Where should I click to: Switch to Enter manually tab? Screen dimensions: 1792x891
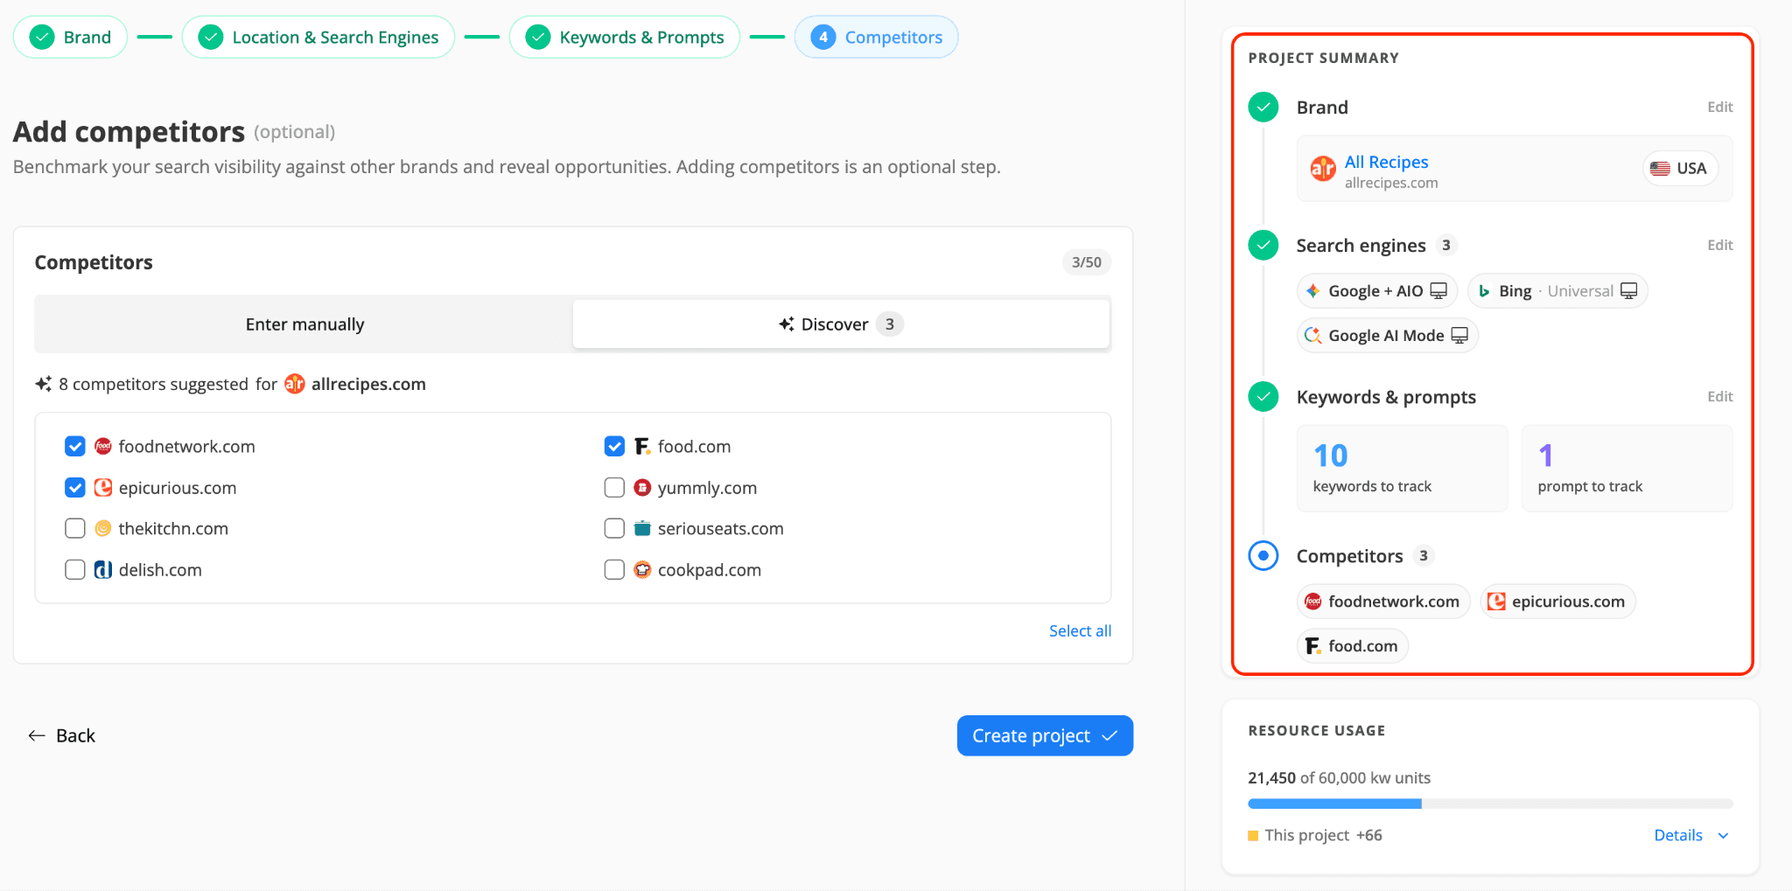pyautogui.click(x=304, y=324)
